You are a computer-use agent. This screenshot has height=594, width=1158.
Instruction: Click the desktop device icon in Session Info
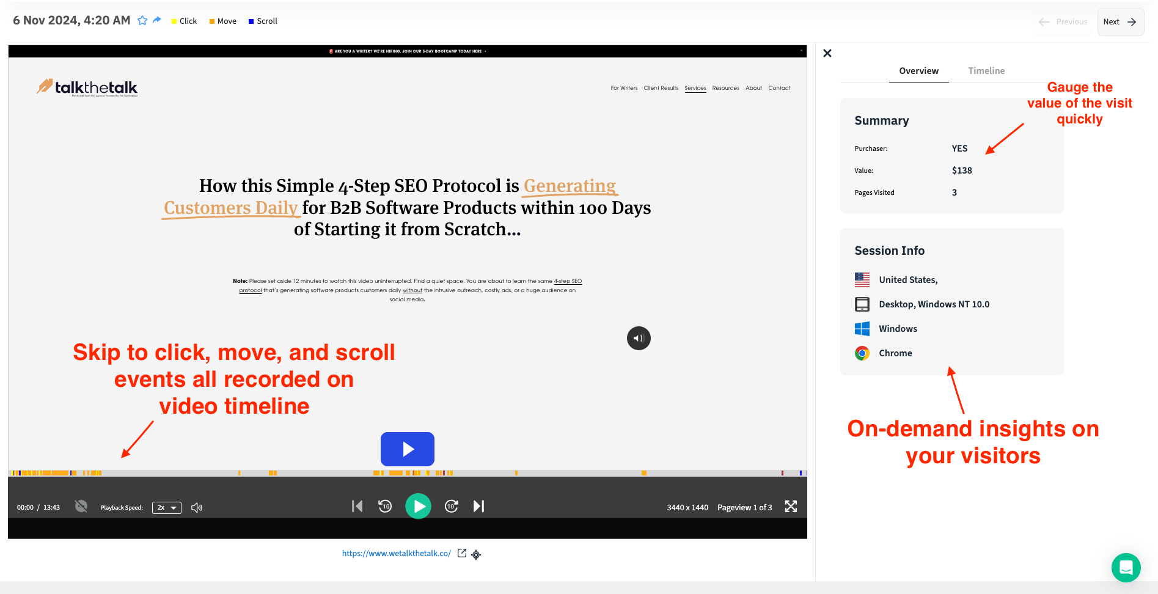pyautogui.click(x=862, y=304)
